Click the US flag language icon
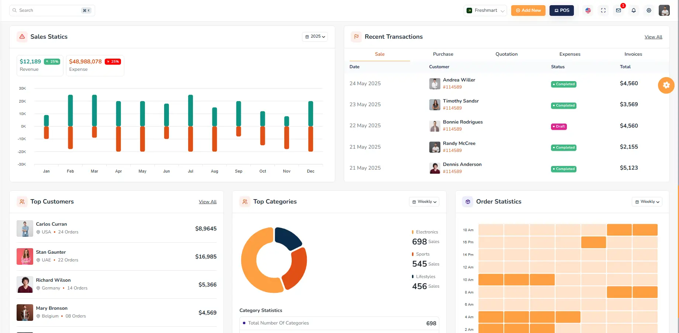The width and height of the screenshot is (679, 333). tap(588, 10)
